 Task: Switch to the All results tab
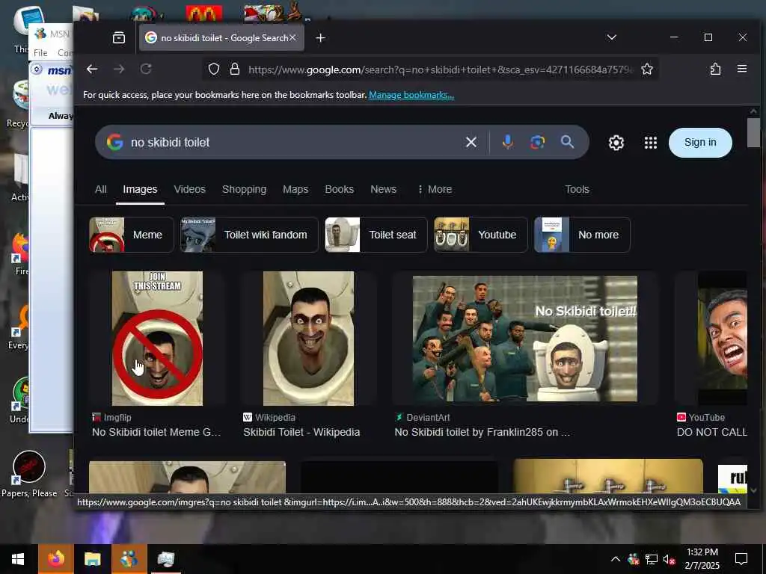[101, 189]
